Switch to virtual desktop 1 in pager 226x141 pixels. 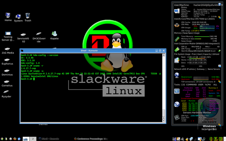pos(26,139)
